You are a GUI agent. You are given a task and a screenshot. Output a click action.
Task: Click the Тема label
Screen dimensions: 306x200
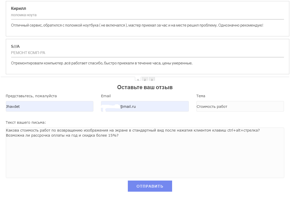201,96
